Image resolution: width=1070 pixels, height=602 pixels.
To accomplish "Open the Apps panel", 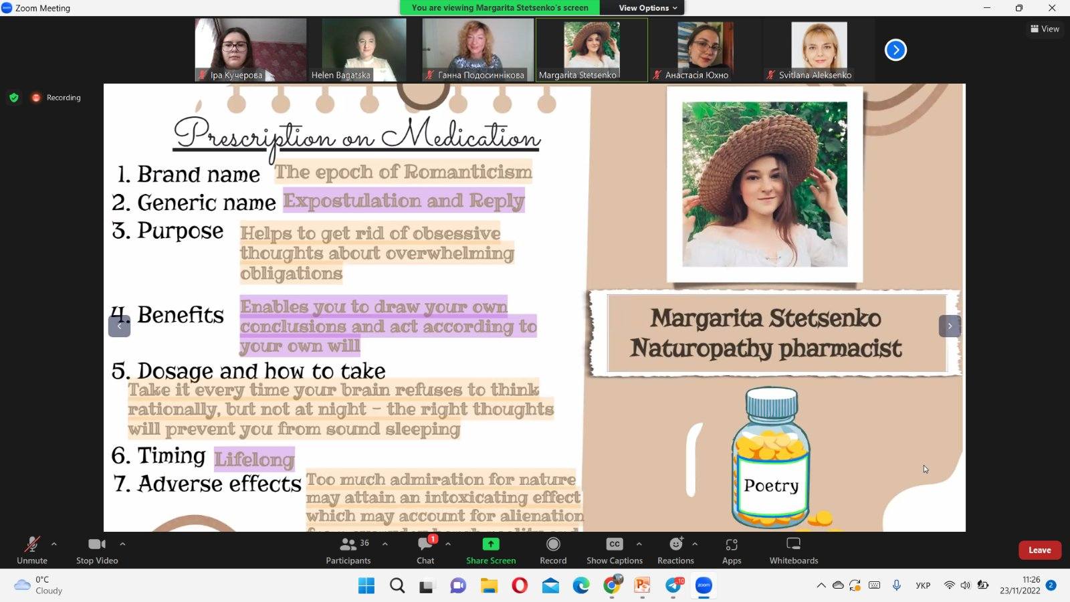I will (732, 550).
